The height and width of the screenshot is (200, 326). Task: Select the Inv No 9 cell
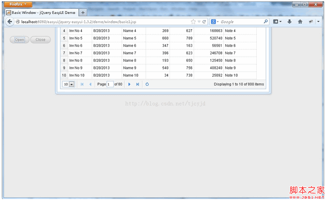click(80, 68)
